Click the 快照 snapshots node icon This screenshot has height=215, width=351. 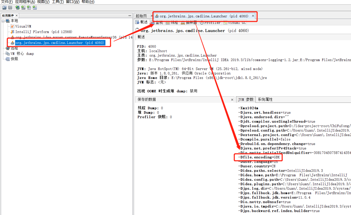pyautogui.click(x=8, y=59)
